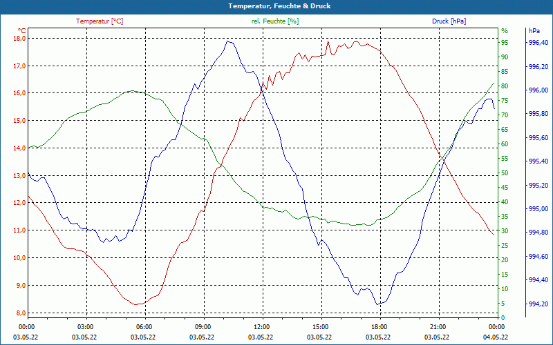Click the '75' humidity axis value
This screenshot has height=345, width=553.
click(x=505, y=100)
